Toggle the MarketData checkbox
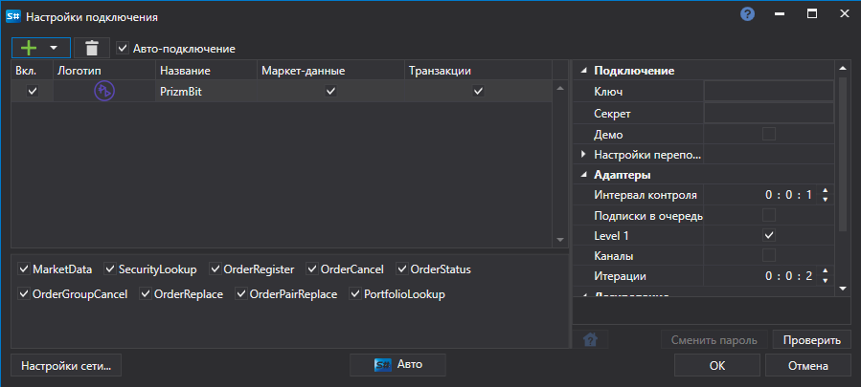Image resolution: width=861 pixels, height=387 pixels. tap(24, 269)
